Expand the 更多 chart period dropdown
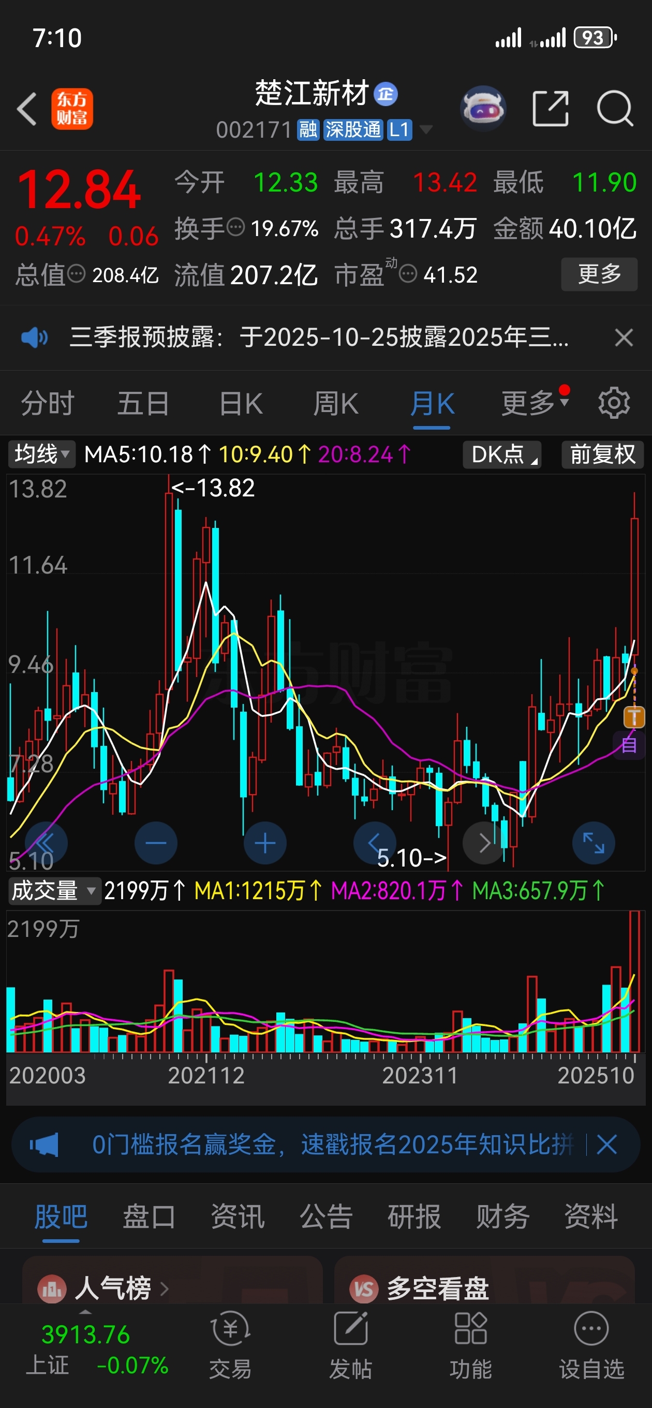 [536, 403]
